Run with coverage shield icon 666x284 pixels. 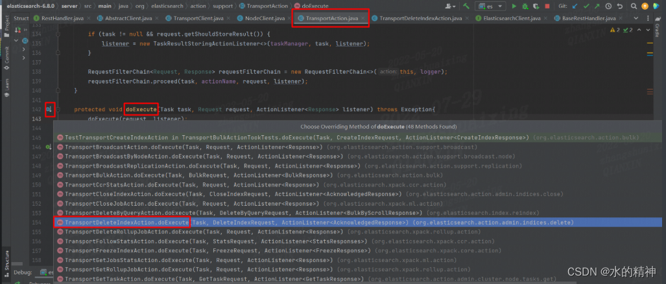536,6
